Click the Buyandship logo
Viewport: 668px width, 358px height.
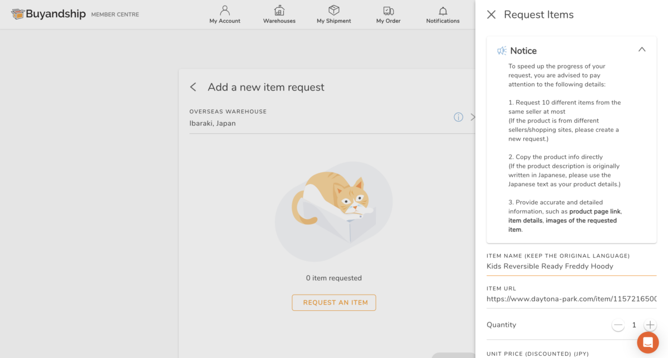[49, 14]
